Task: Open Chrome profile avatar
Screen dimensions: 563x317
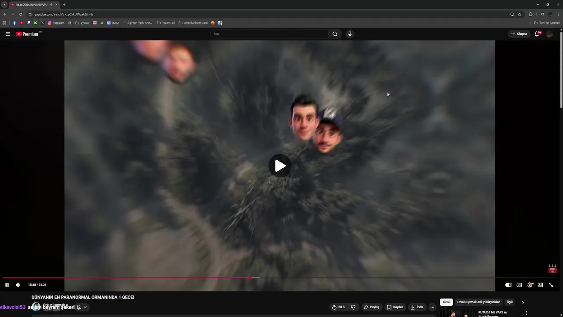Action: pyautogui.click(x=550, y=14)
